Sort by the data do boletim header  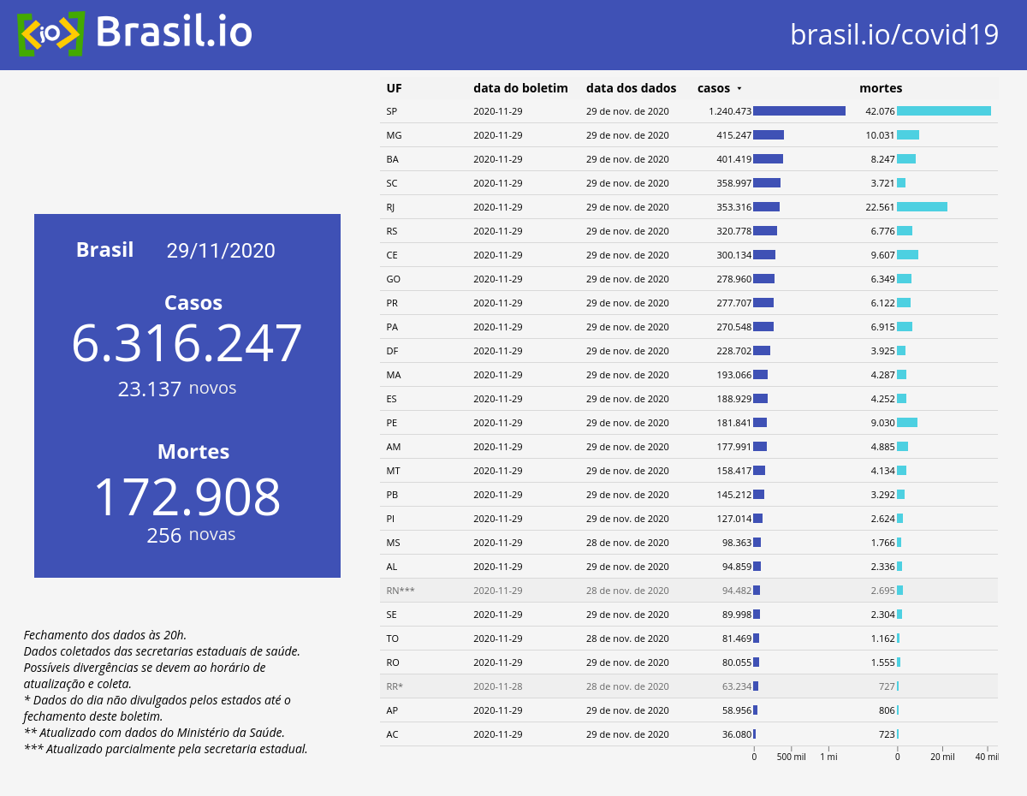[x=520, y=88]
